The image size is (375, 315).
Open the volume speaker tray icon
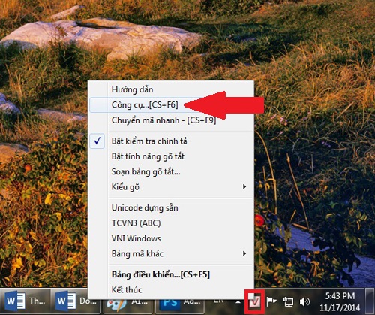[x=304, y=301]
